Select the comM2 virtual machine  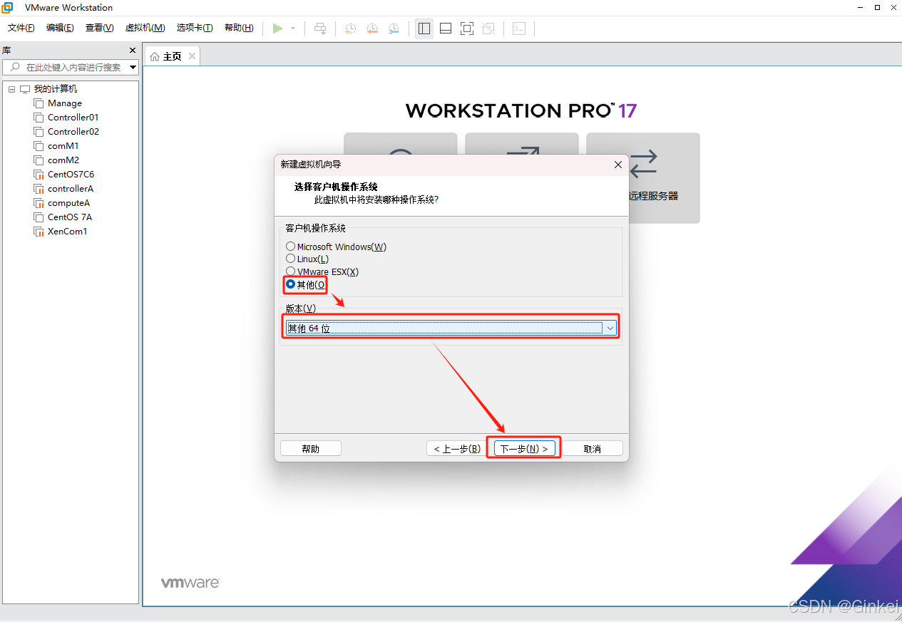[63, 160]
